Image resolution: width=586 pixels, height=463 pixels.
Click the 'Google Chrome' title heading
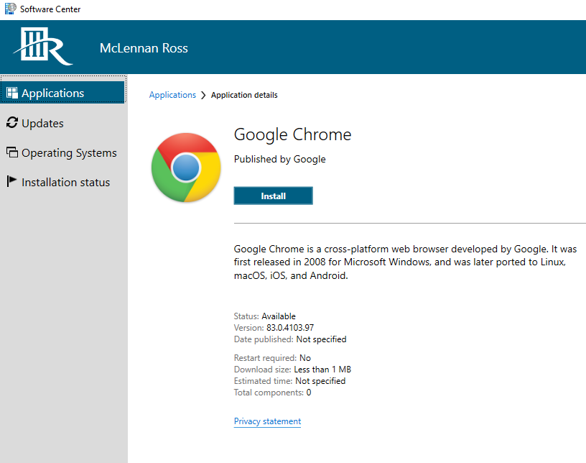[x=292, y=134]
